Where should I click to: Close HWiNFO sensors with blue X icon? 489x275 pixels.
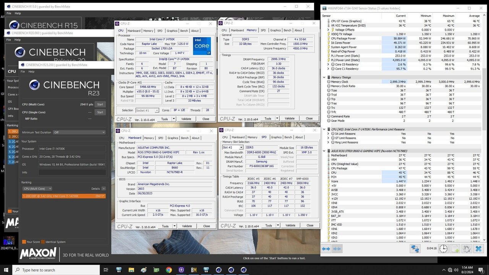pyautogui.click(x=478, y=249)
